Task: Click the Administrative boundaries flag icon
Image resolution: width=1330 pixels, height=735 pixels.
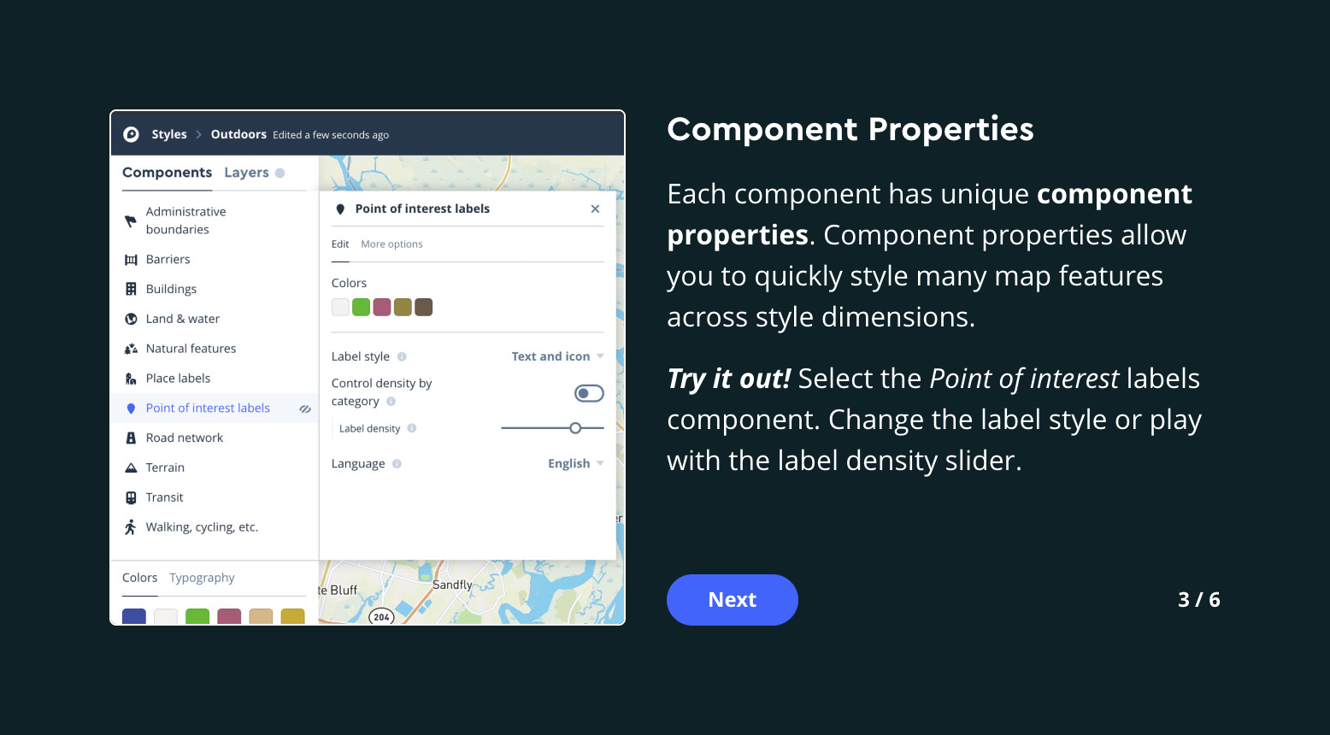Action: pos(131,221)
